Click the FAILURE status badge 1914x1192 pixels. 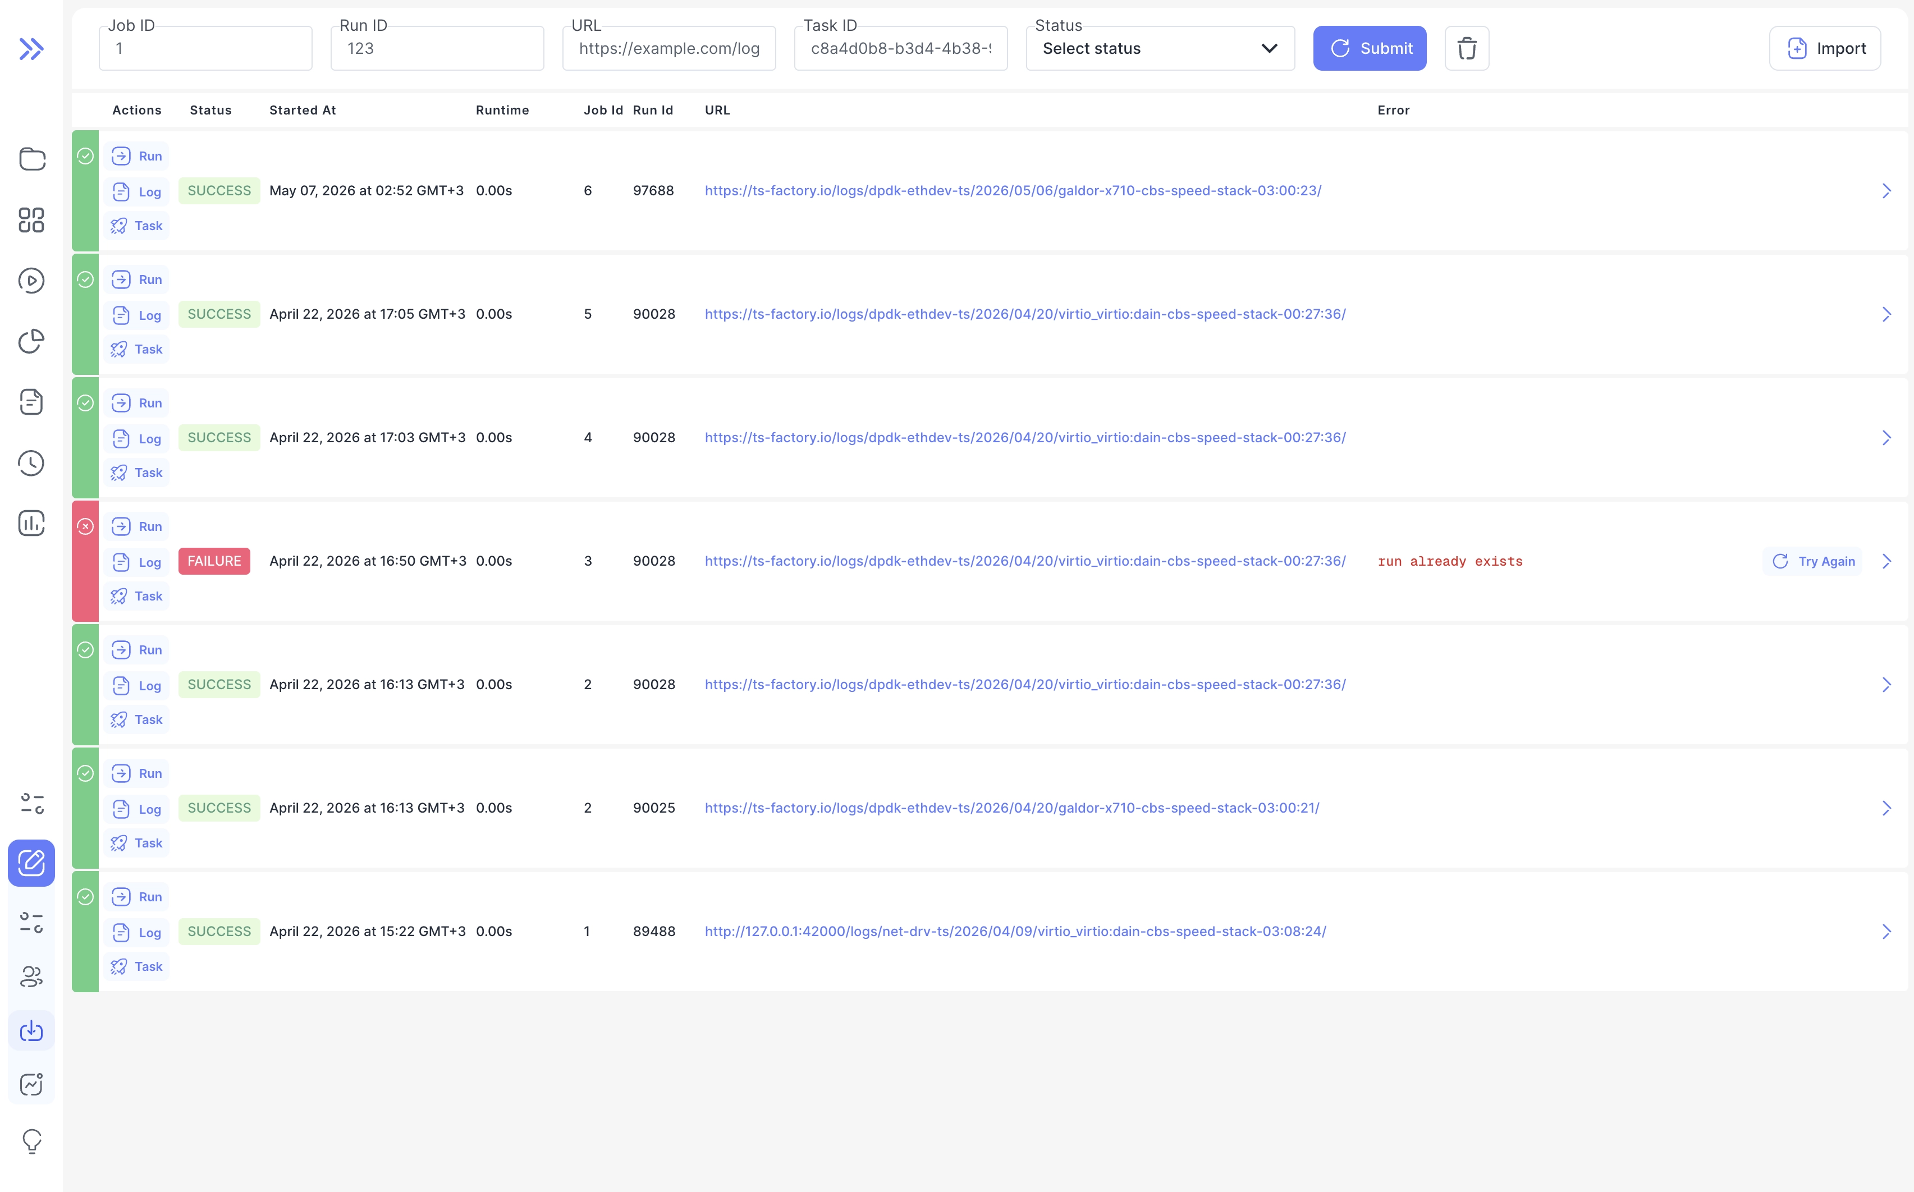pyautogui.click(x=214, y=561)
